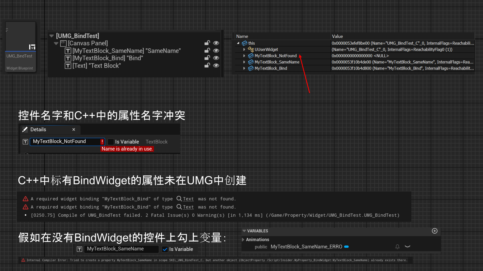Uncheck Is Variable for MyTextBlock_SameName

pos(165,249)
